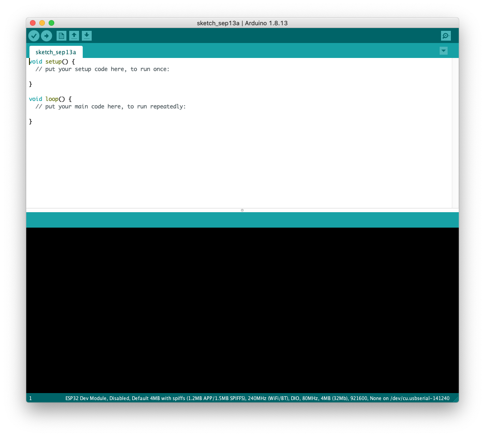This screenshot has width=485, height=437.
Task: Create a new sketch with the page icon
Action: point(61,36)
